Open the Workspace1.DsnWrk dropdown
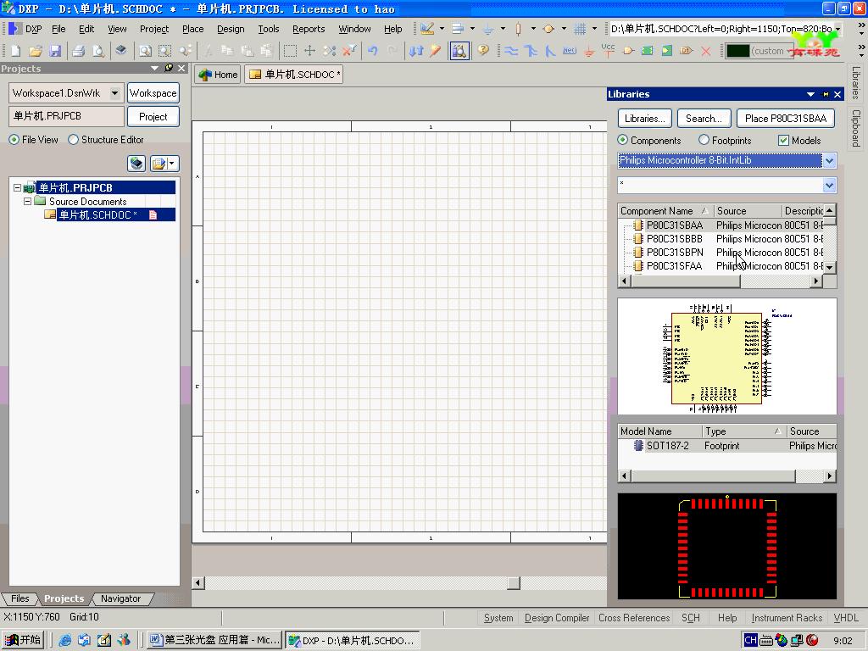The image size is (868, 651). coord(114,93)
